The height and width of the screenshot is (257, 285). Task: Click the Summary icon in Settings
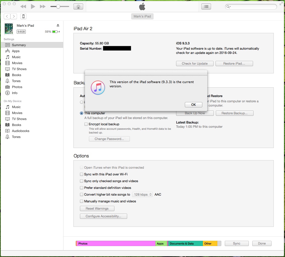pyautogui.click(x=7, y=45)
